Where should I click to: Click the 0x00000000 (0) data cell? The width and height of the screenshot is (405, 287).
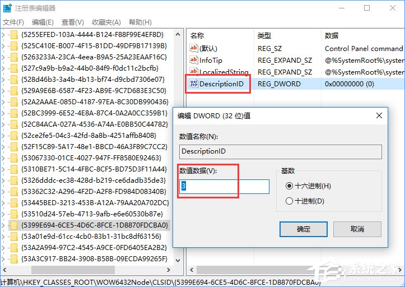(x=349, y=84)
